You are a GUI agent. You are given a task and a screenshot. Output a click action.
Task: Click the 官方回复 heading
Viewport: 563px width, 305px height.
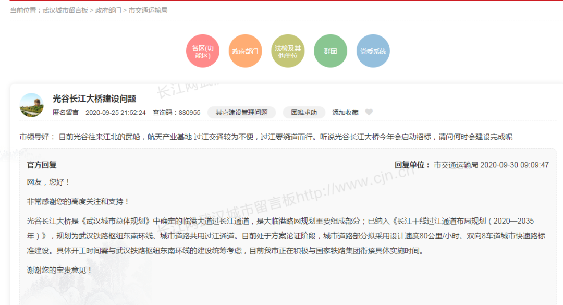[x=42, y=165]
